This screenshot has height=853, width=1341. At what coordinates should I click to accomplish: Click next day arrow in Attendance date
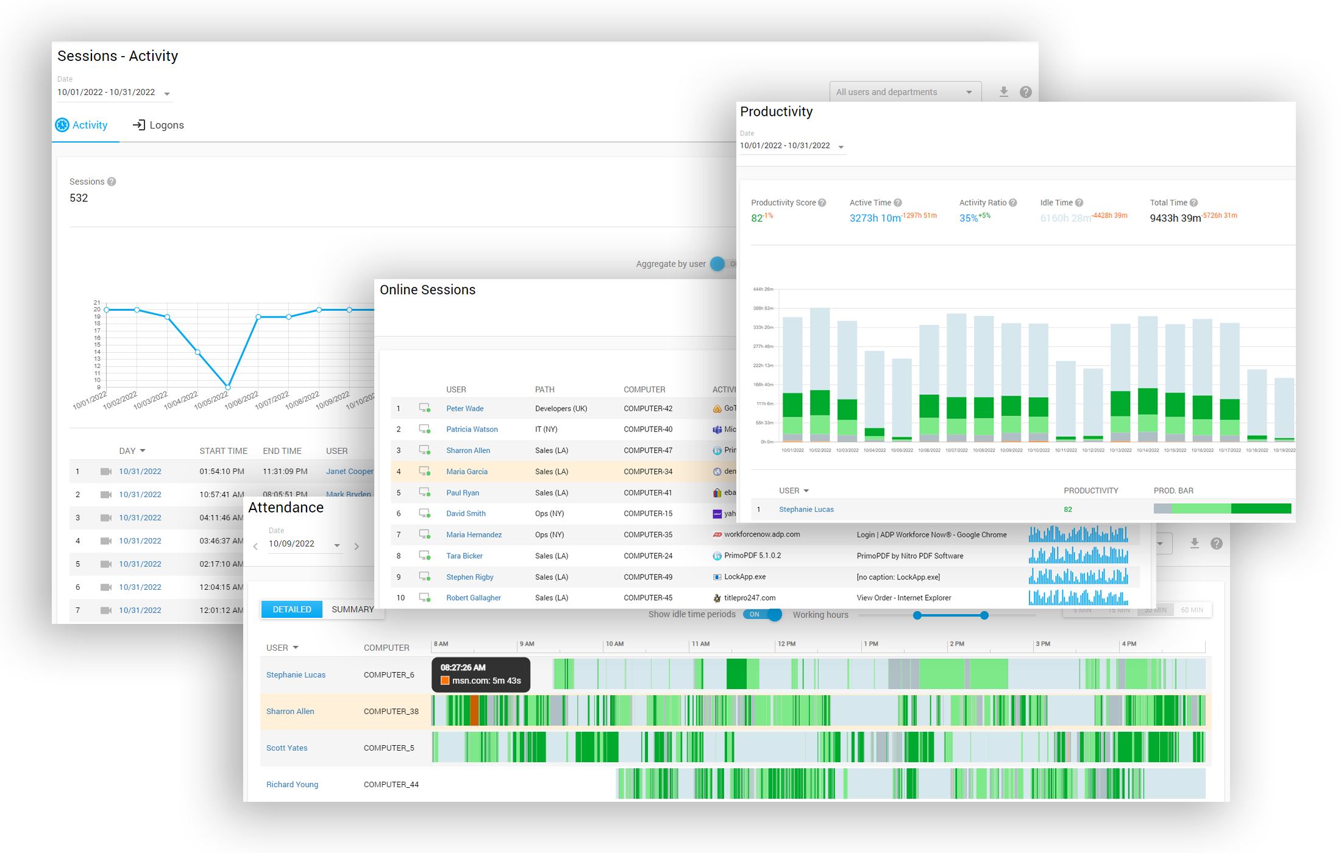[357, 547]
